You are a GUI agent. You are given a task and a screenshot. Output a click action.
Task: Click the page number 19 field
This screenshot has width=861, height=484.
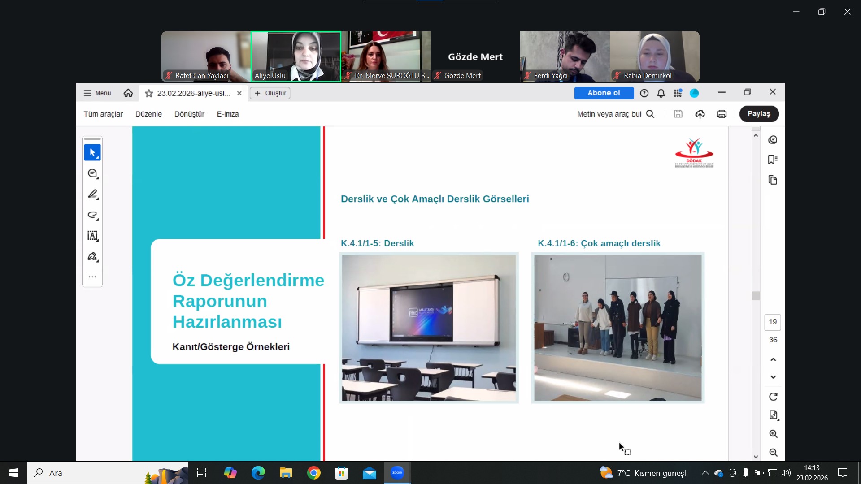coord(773,322)
